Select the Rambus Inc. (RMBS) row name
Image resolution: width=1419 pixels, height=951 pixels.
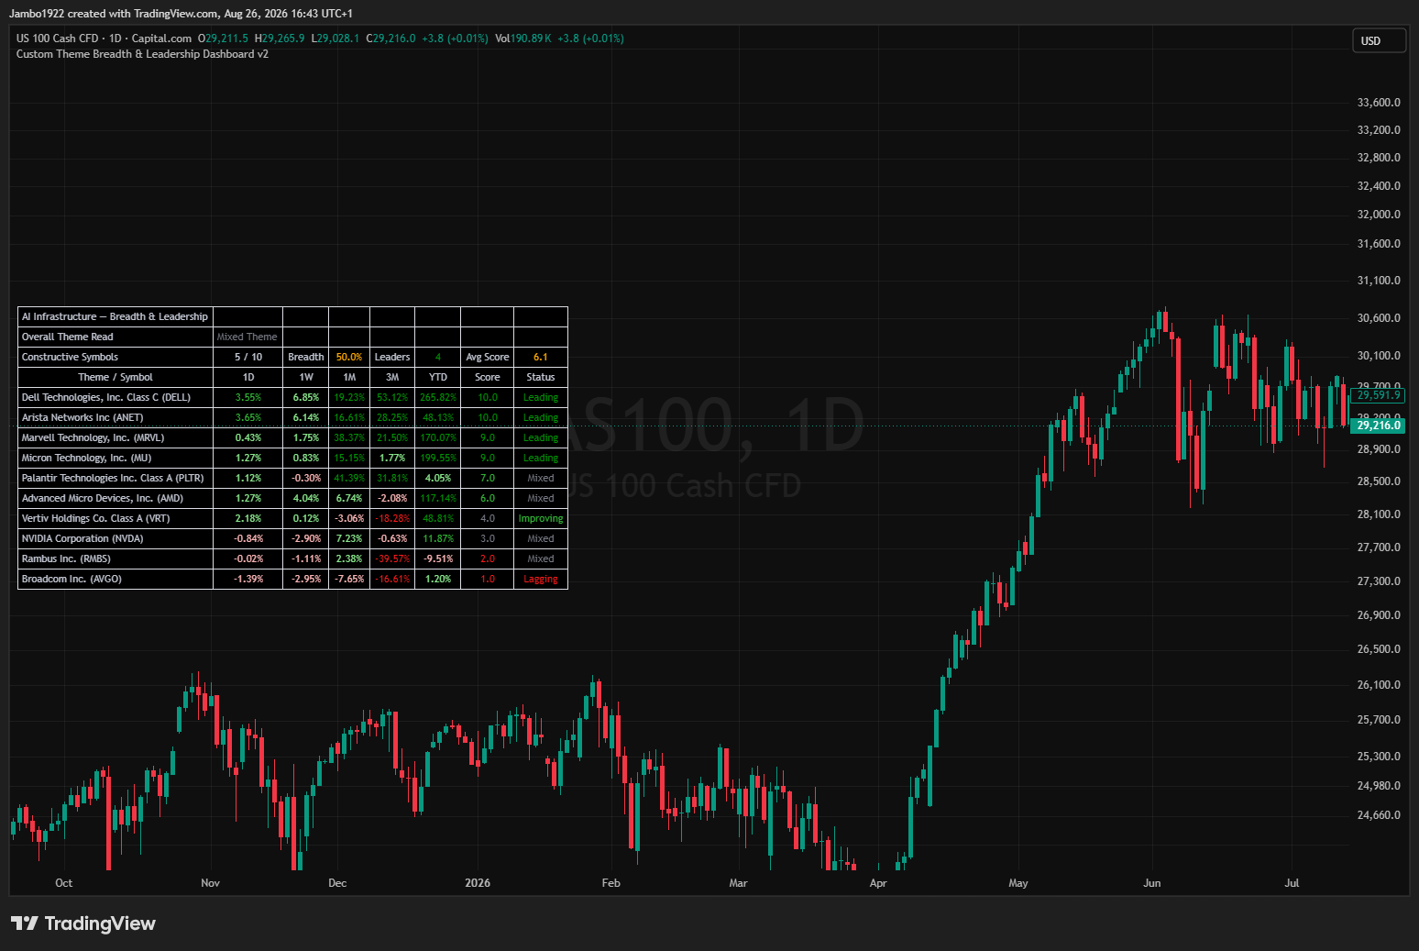point(66,558)
